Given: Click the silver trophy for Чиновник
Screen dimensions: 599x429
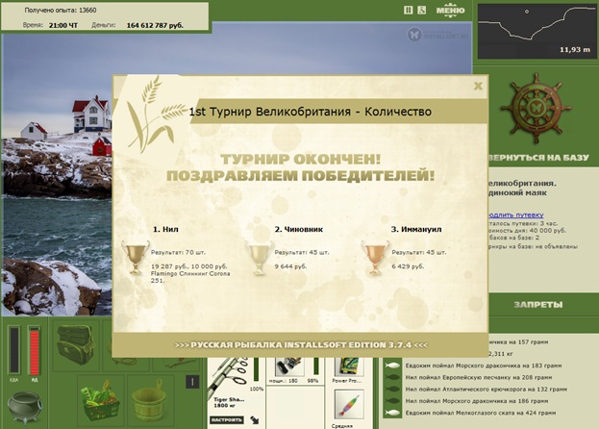Looking at the screenshot, I should tap(260, 258).
